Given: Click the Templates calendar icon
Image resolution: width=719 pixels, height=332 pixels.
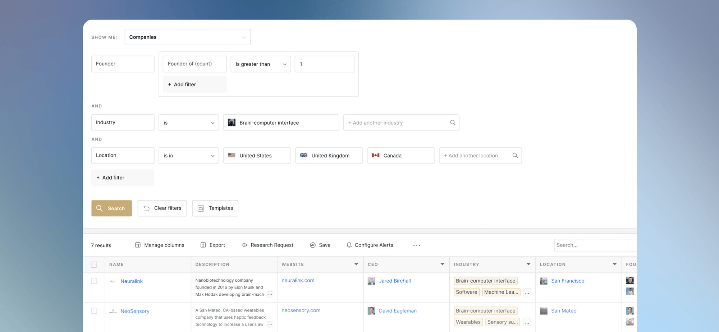Looking at the screenshot, I should (x=201, y=208).
